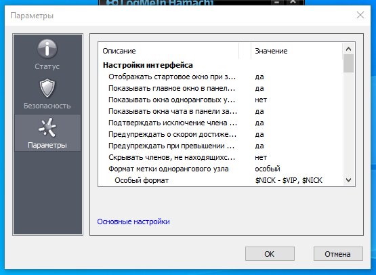This screenshot has height=275, width=376.
Task: Close the LogMeIn Hamachi window behind the dialog
Action: point(293,2)
